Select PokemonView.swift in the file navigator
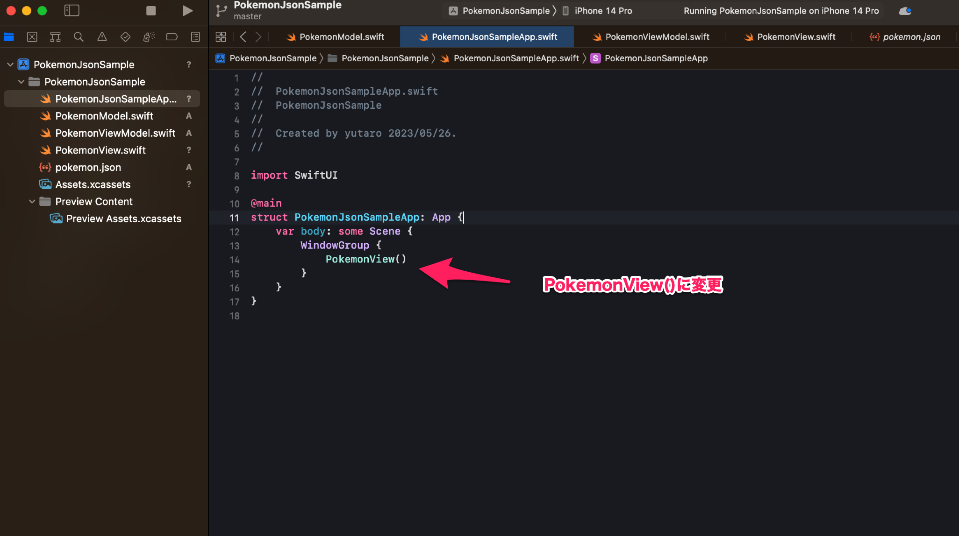Screen dimensions: 959x536 (x=100, y=150)
